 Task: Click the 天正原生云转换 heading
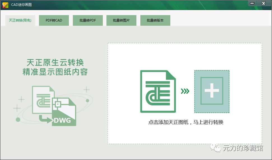click(55, 62)
